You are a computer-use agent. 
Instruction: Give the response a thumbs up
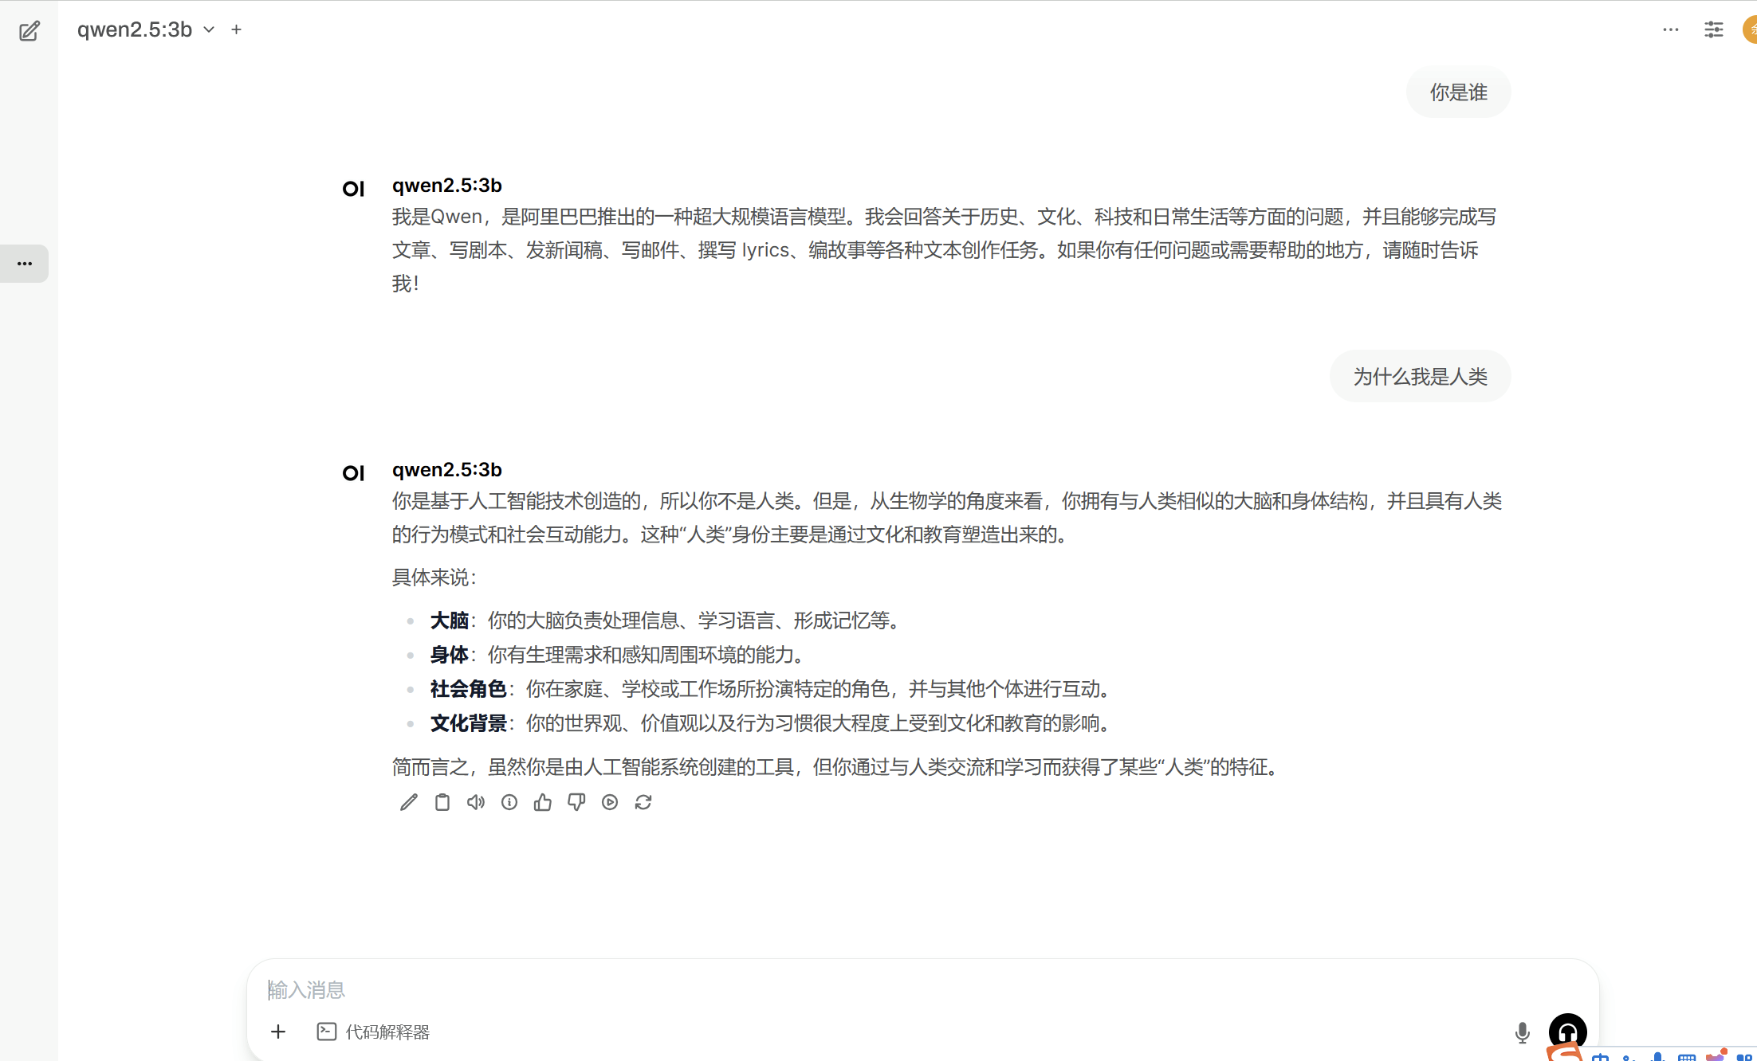pos(543,802)
